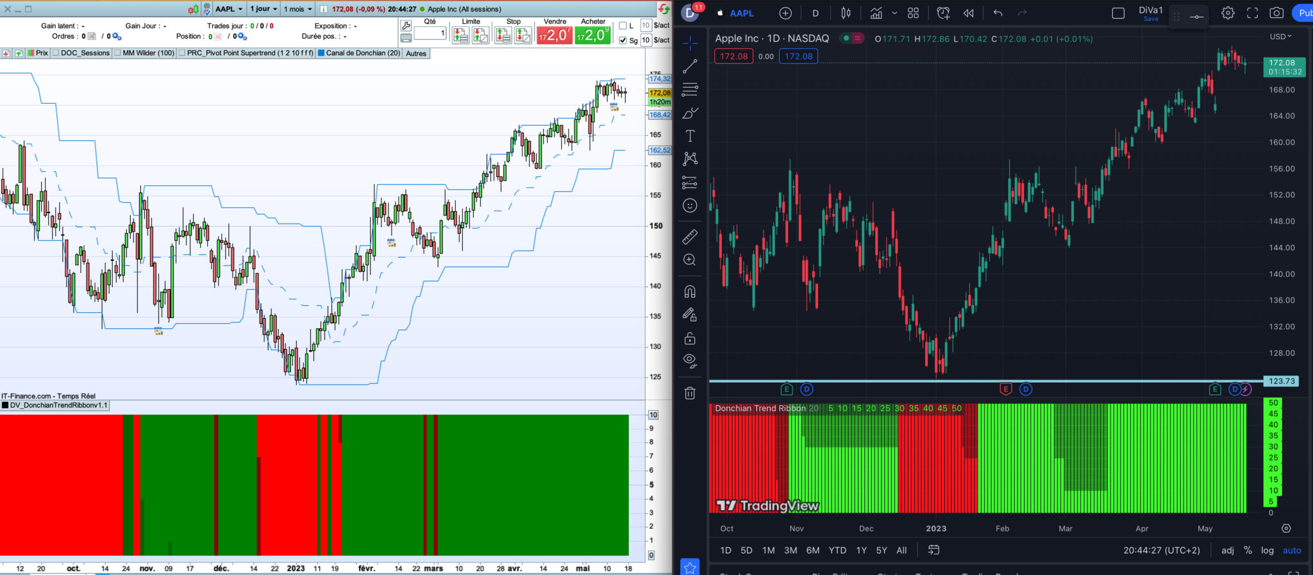The image size is (1313, 575).
Task: Open the go to date calendar icon
Action: click(933, 550)
